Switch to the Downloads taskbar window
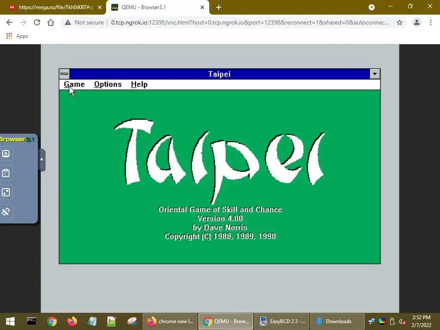Viewport: 440px width, 330px height. (338, 321)
